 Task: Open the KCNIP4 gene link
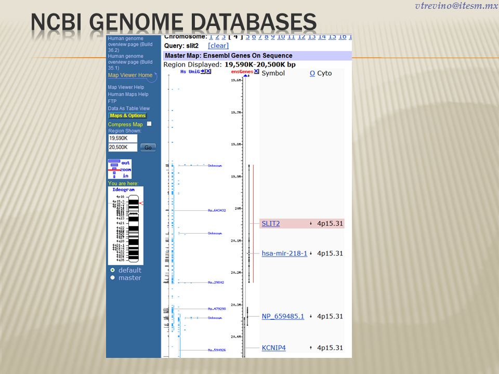tap(273, 348)
